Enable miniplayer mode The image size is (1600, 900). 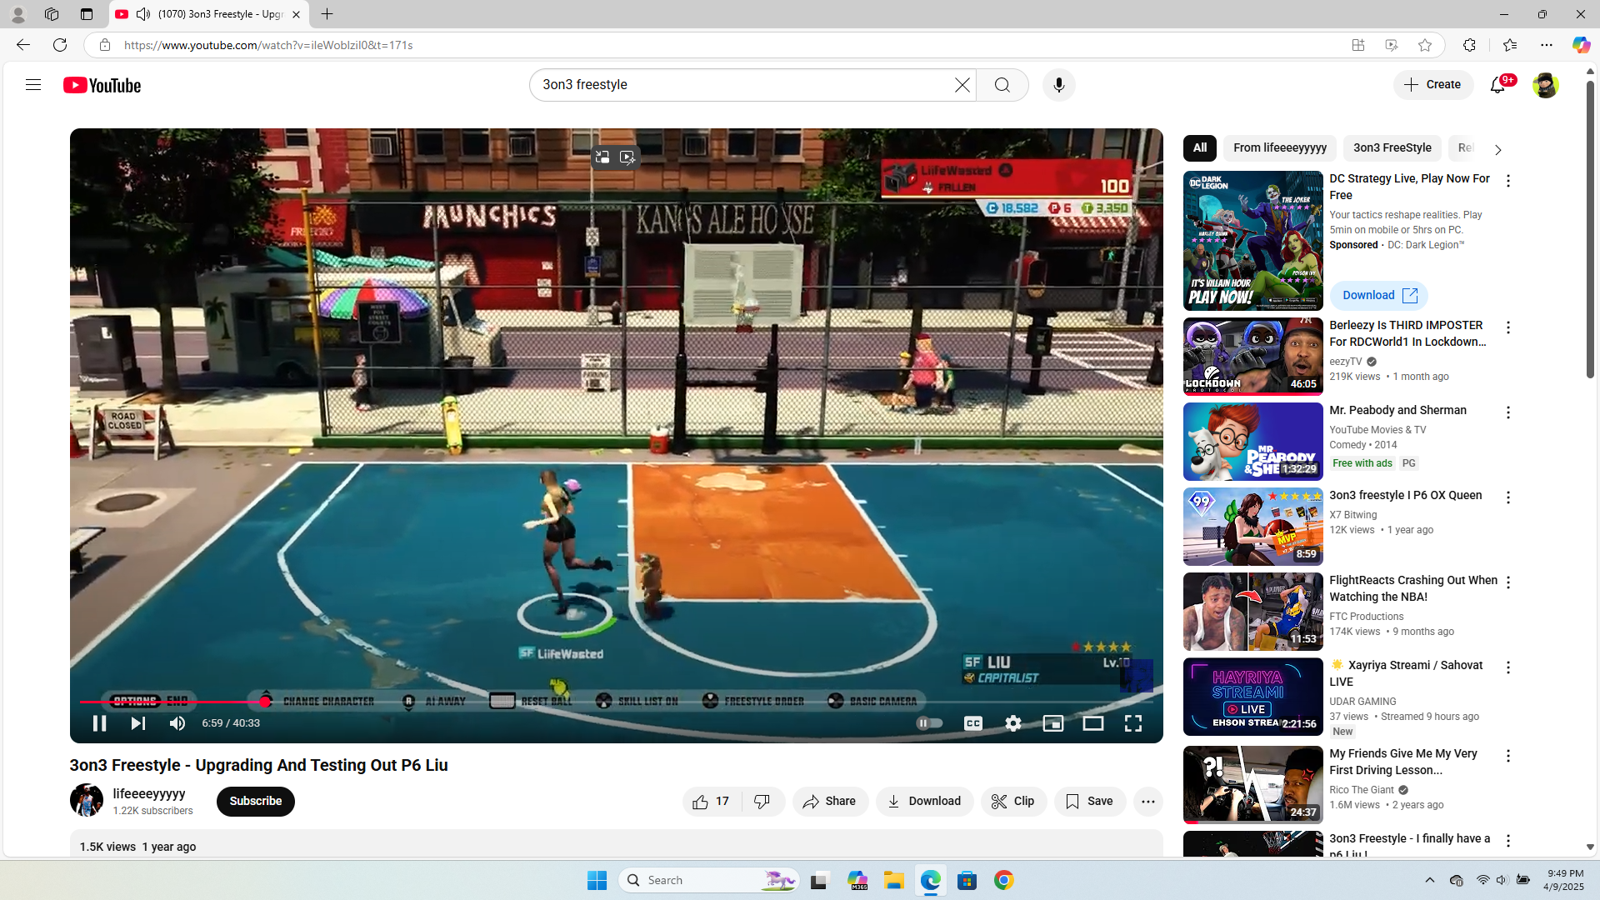click(x=1052, y=723)
